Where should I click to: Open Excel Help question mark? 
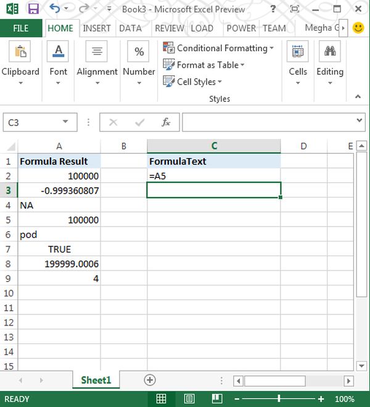273,9
